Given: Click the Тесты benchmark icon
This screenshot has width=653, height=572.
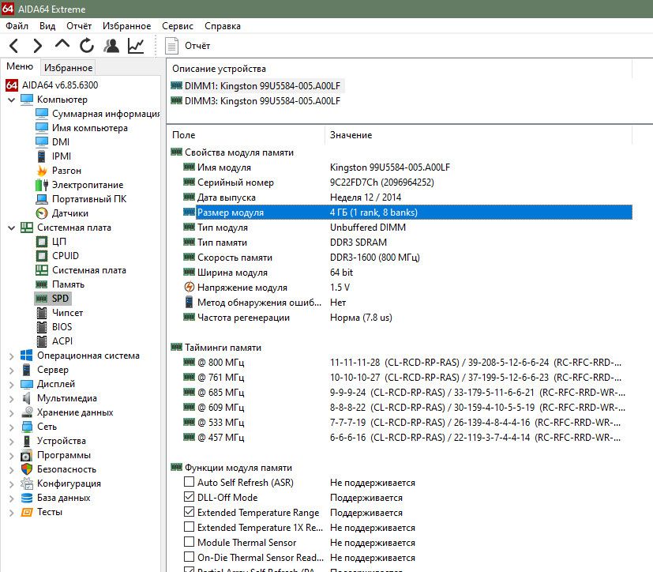Looking at the screenshot, I should tap(27, 512).
